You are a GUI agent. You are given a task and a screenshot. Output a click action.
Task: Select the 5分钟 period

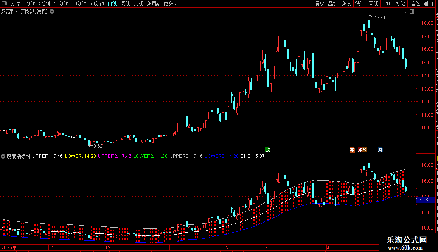point(45,3)
